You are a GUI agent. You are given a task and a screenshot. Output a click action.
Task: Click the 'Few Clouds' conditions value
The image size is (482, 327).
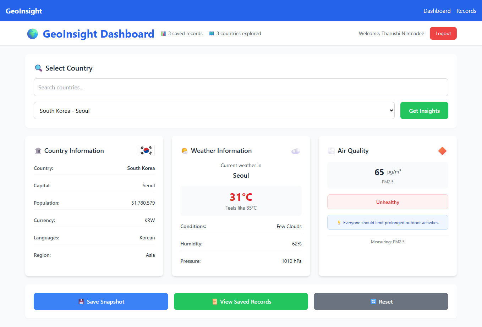[289, 226]
